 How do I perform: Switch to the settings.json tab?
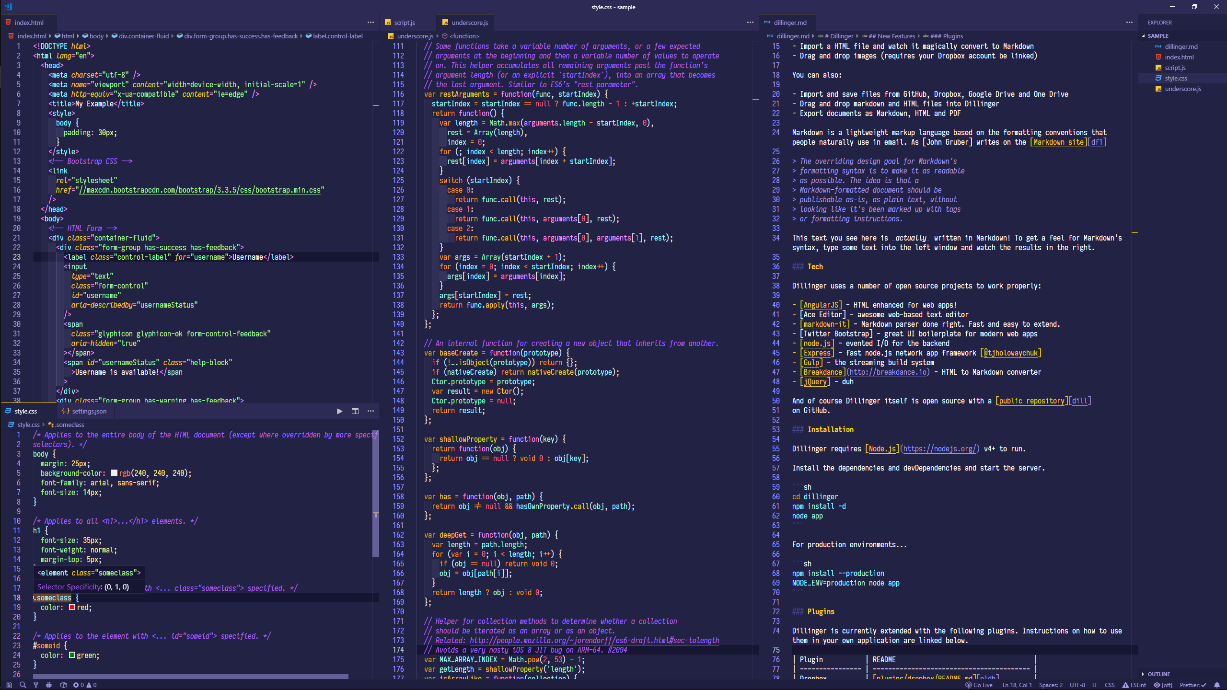pos(89,411)
